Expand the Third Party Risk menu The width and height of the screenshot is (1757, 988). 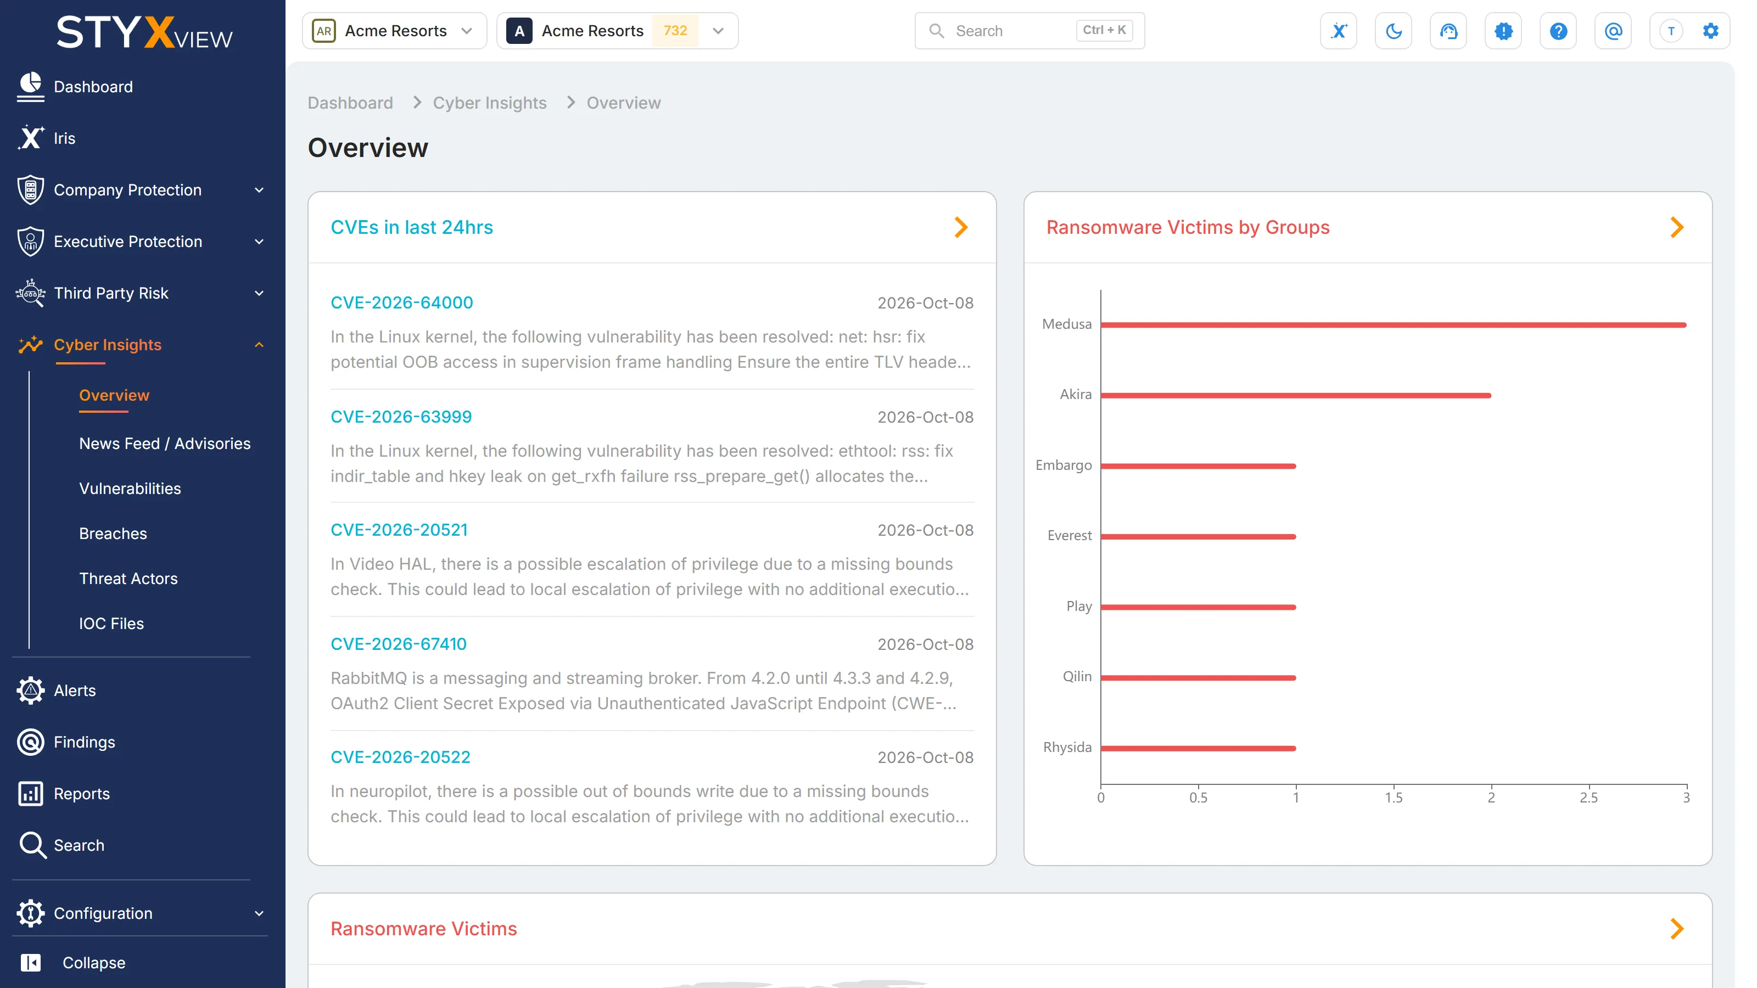click(x=142, y=293)
